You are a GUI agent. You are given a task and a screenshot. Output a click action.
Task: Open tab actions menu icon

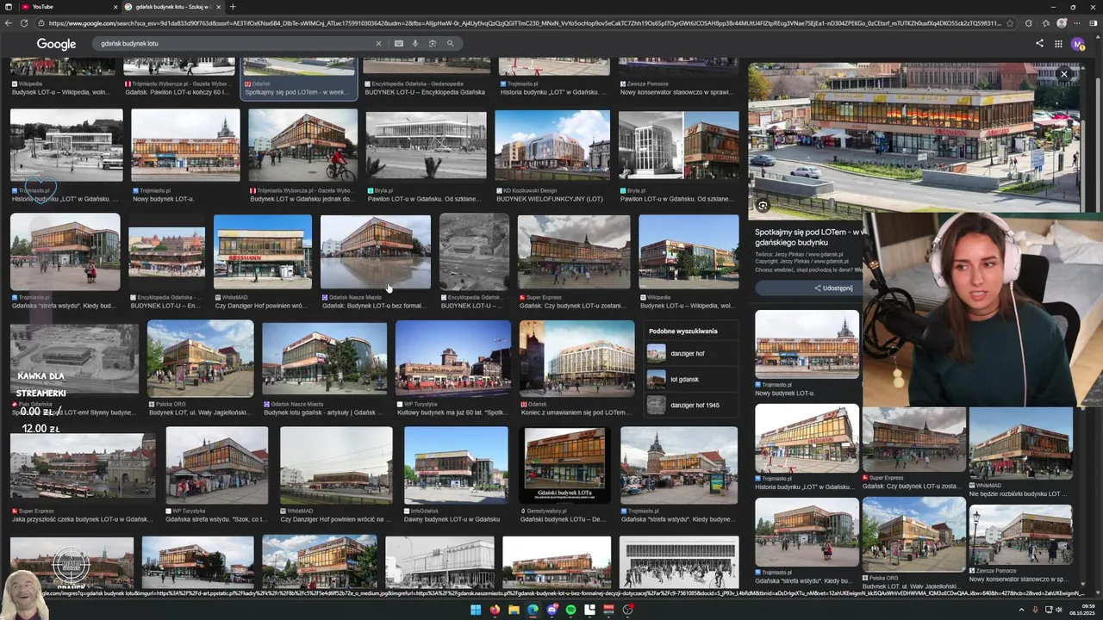pos(8,7)
